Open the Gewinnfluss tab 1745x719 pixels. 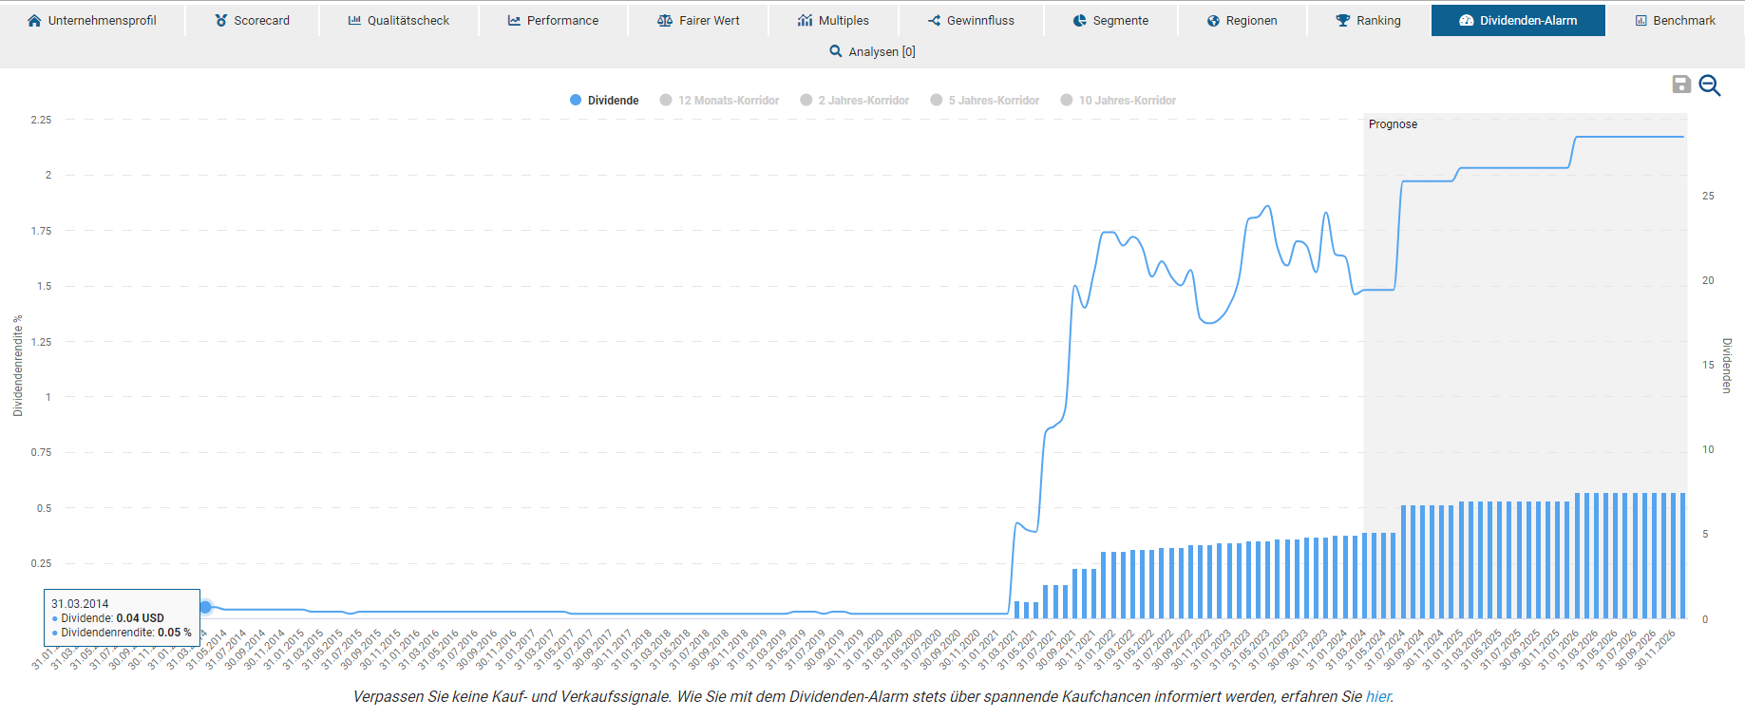tap(971, 20)
